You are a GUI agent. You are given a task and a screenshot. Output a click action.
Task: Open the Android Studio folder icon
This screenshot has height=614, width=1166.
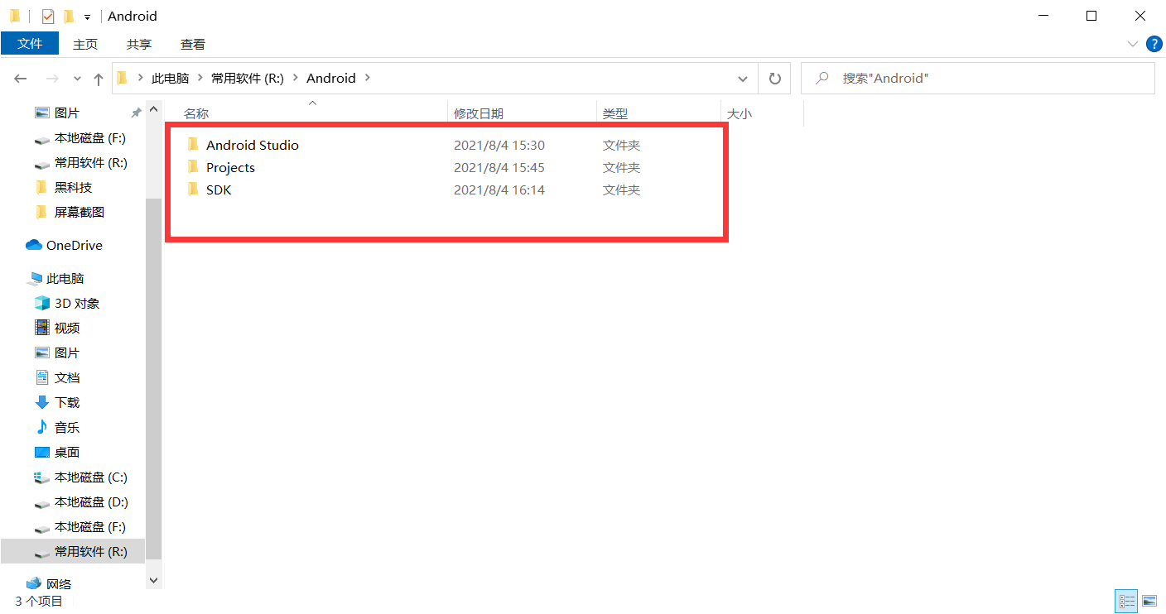[x=193, y=145]
